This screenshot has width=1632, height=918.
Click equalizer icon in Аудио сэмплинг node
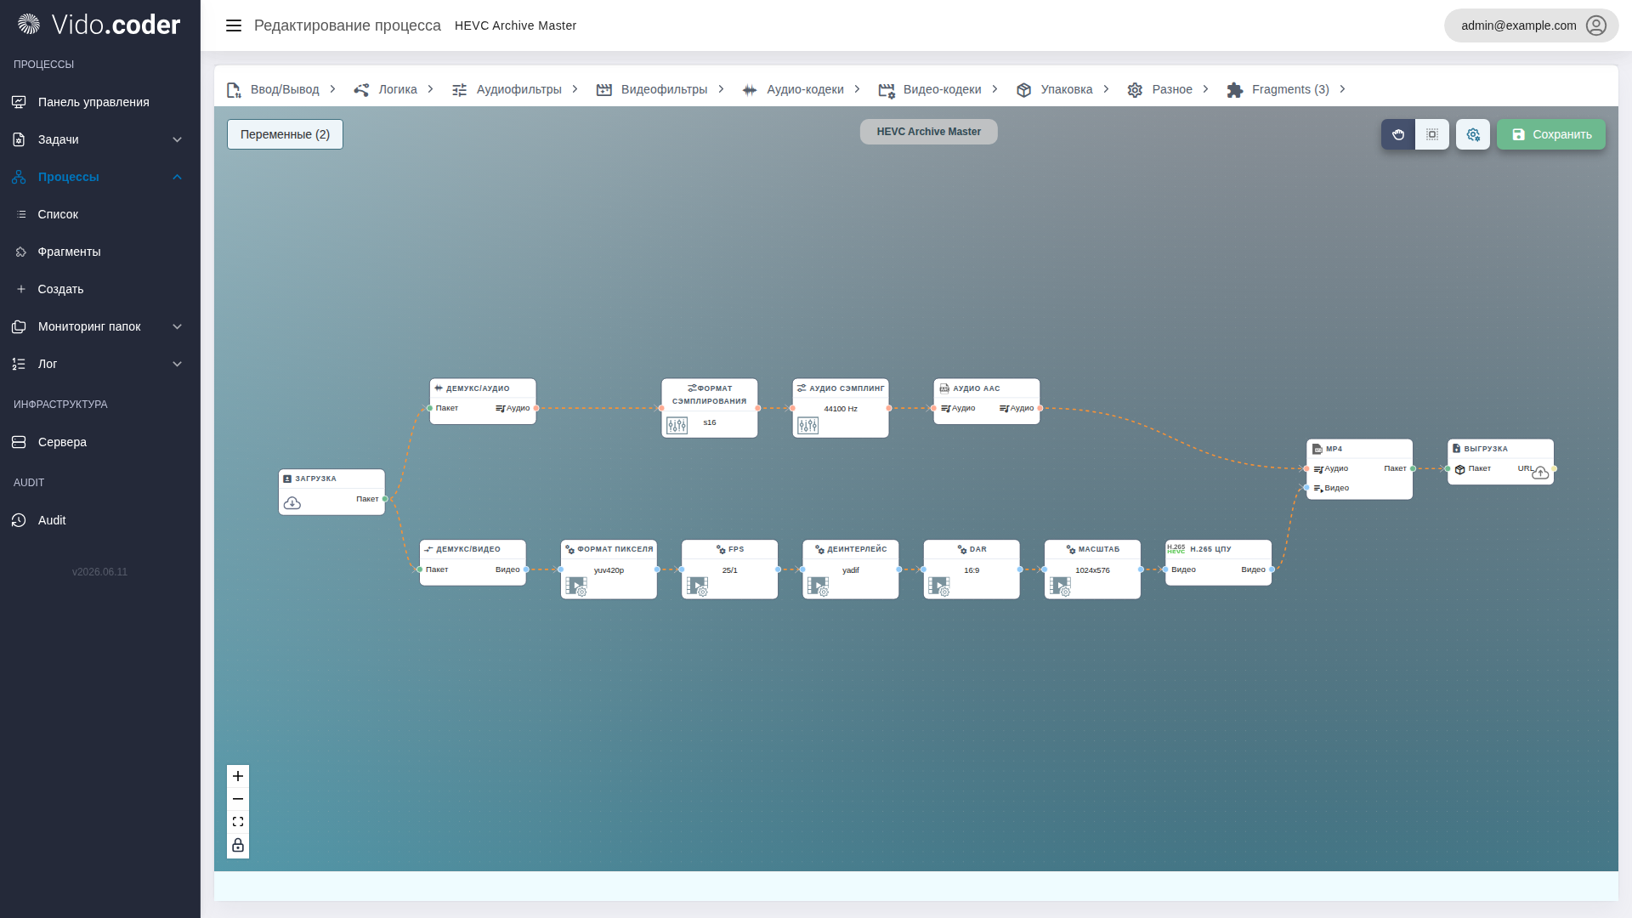808,425
